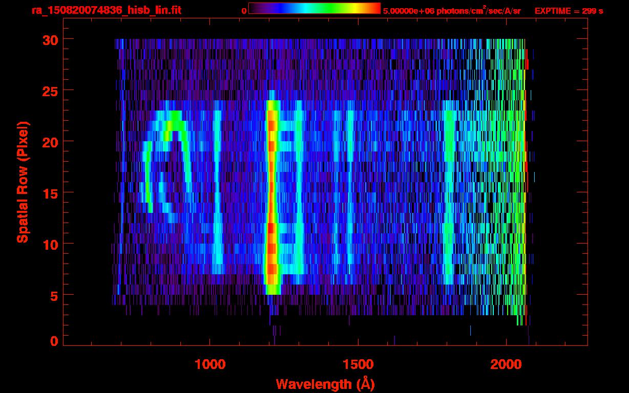This screenshot has width=629, height=393.
Task: Click the y-axis tick label 0
Action: pos(54,341)
